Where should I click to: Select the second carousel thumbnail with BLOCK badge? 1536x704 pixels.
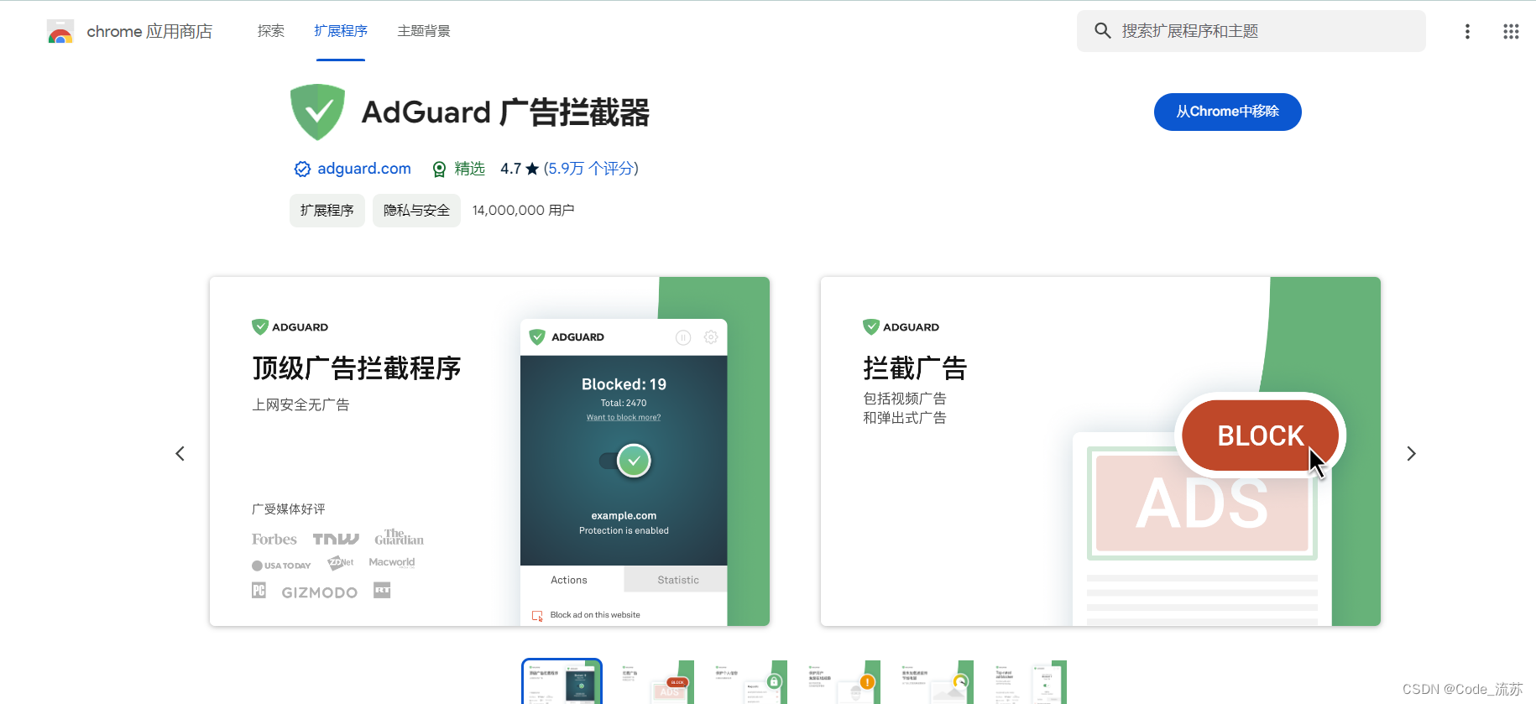[656, 682]
